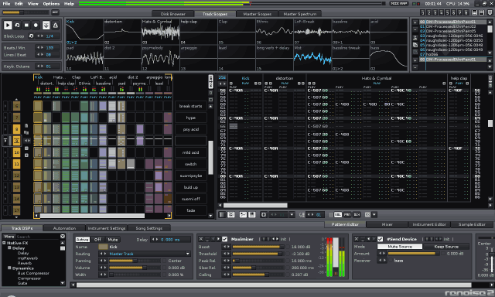
Task: Select view preset number 1
Action: 423,12
